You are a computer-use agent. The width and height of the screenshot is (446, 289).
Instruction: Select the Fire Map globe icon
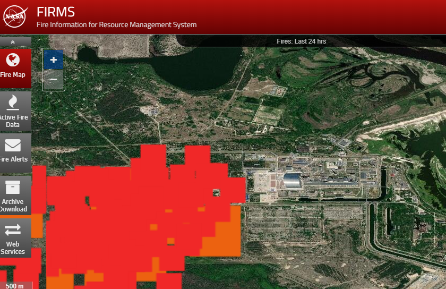13,59
